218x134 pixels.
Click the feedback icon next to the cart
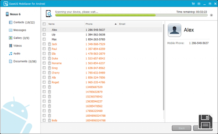(199, 4)
